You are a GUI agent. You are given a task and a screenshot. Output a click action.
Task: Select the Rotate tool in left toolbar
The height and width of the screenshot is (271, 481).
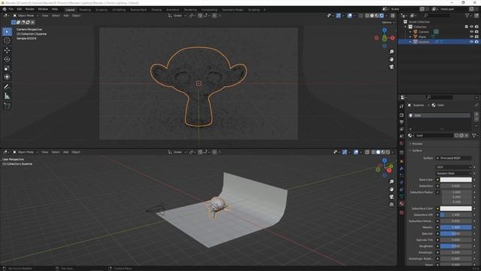point(7,59)
